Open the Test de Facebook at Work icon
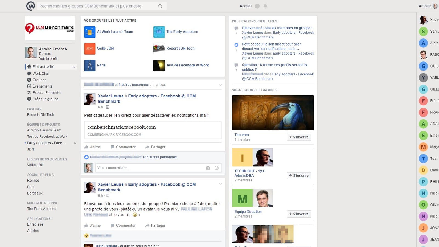The width and height of the screenshot is (439, 247). point(159,65)
